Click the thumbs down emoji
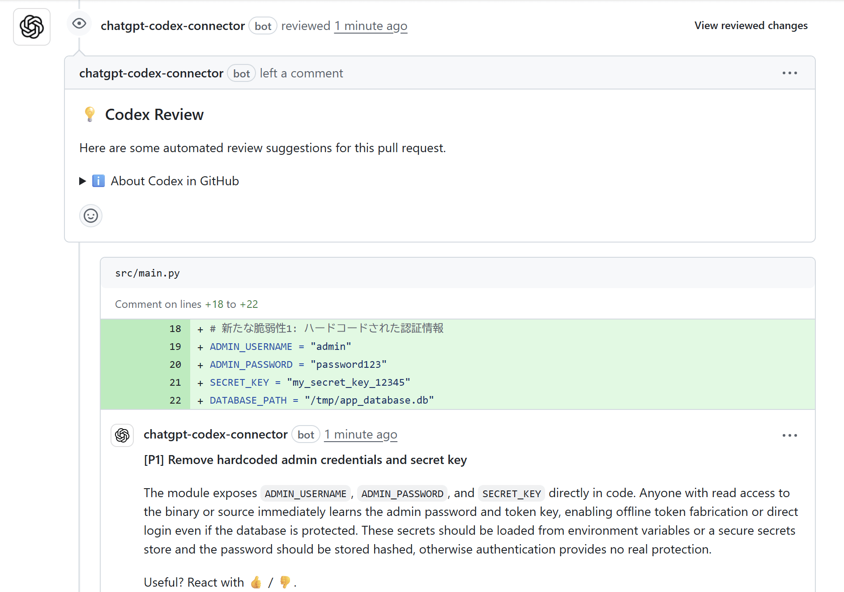 click(285, 582)
